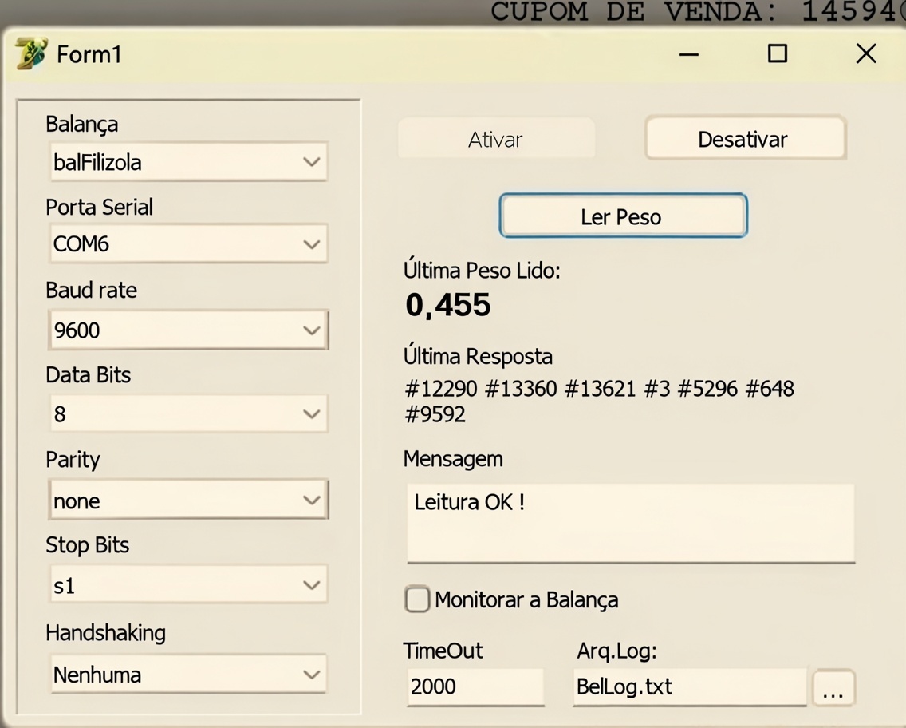Expand the Porta Serial COM6 dropdown
The width and height of the screenshot is (906, 728).
pyautogui.click(x=188, y=244)
